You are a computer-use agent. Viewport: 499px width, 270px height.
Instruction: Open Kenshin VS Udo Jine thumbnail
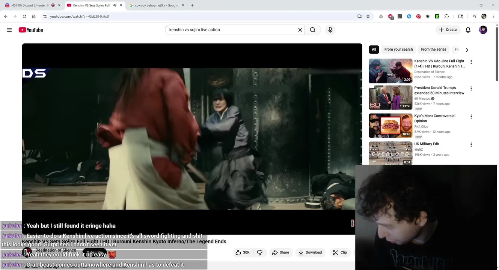pos(390,71)
